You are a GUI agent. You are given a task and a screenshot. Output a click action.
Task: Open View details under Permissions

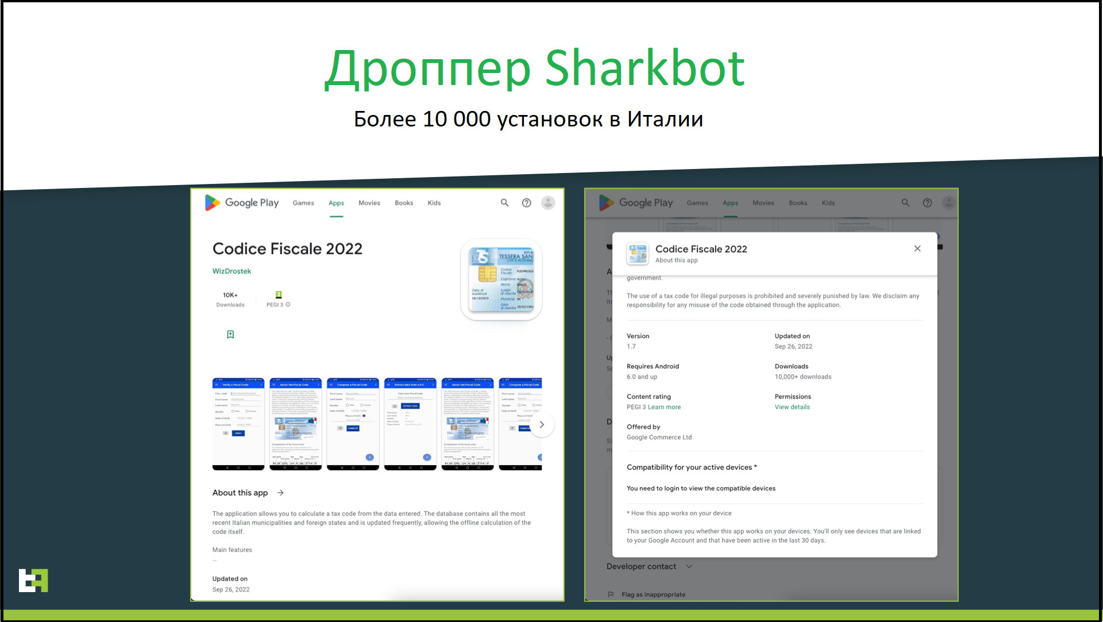[792, 407]
